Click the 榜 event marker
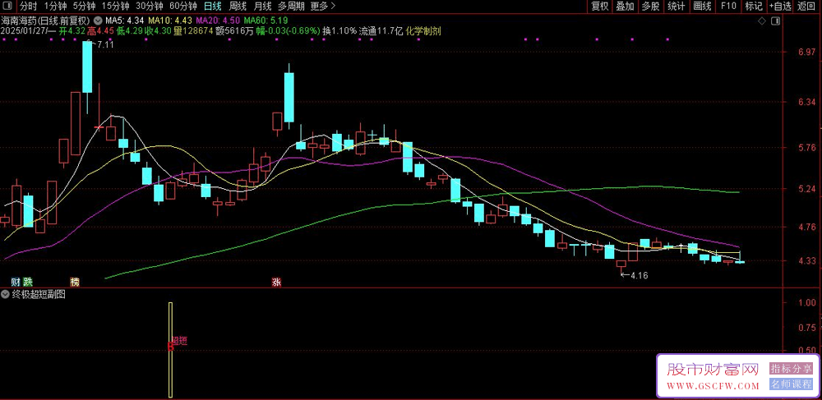Image resolution: width=822 pixels, height=400 pixels. click(x=75, y=282)
